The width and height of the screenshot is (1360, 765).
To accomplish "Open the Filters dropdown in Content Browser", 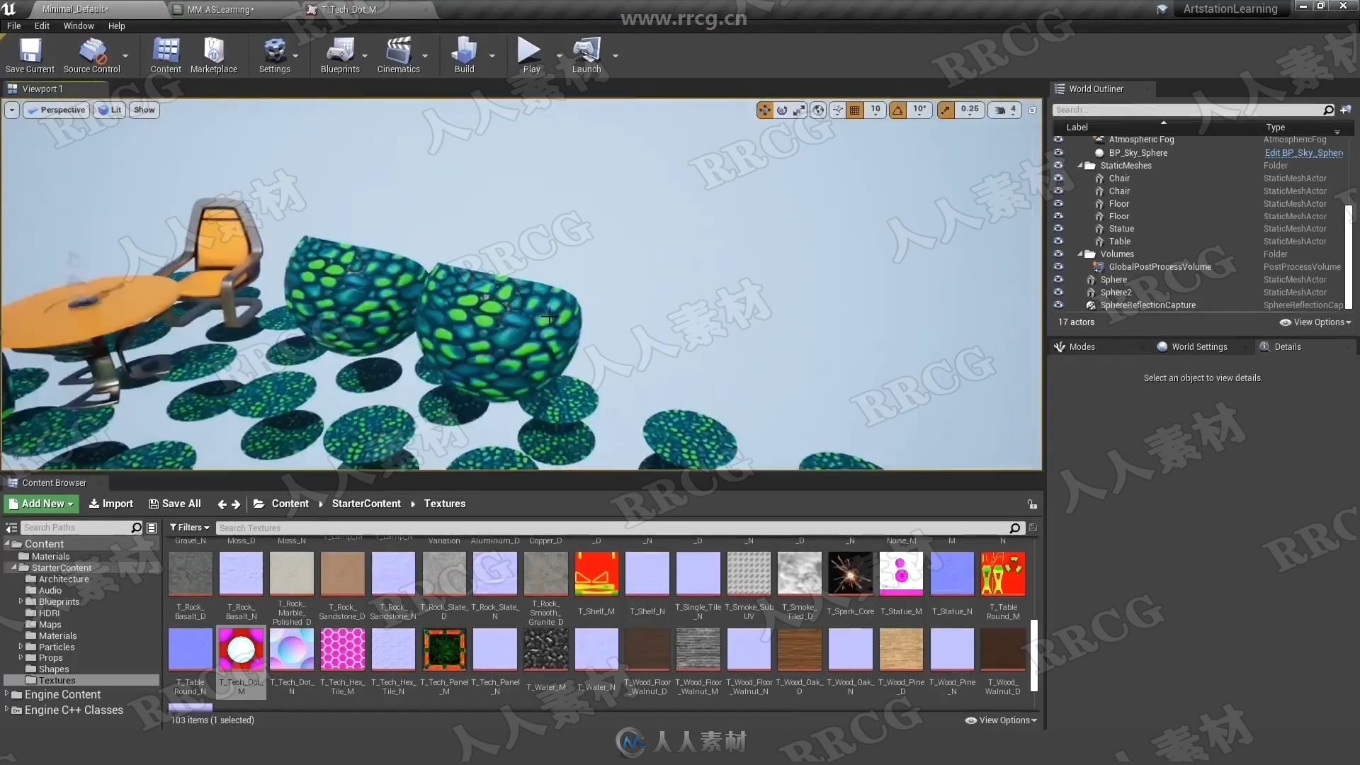I will click(x=188, y=527).
